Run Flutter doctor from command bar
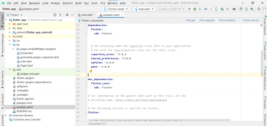Screen dimensions: 267x126 251,20
